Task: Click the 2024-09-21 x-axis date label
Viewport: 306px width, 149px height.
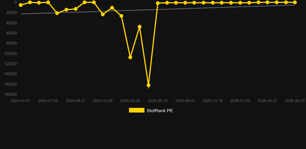Action: (75, 101)
